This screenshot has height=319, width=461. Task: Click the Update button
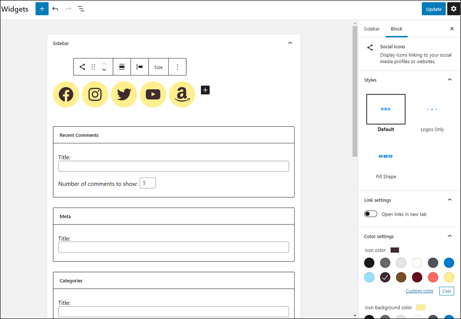click(x=434, y=9)
